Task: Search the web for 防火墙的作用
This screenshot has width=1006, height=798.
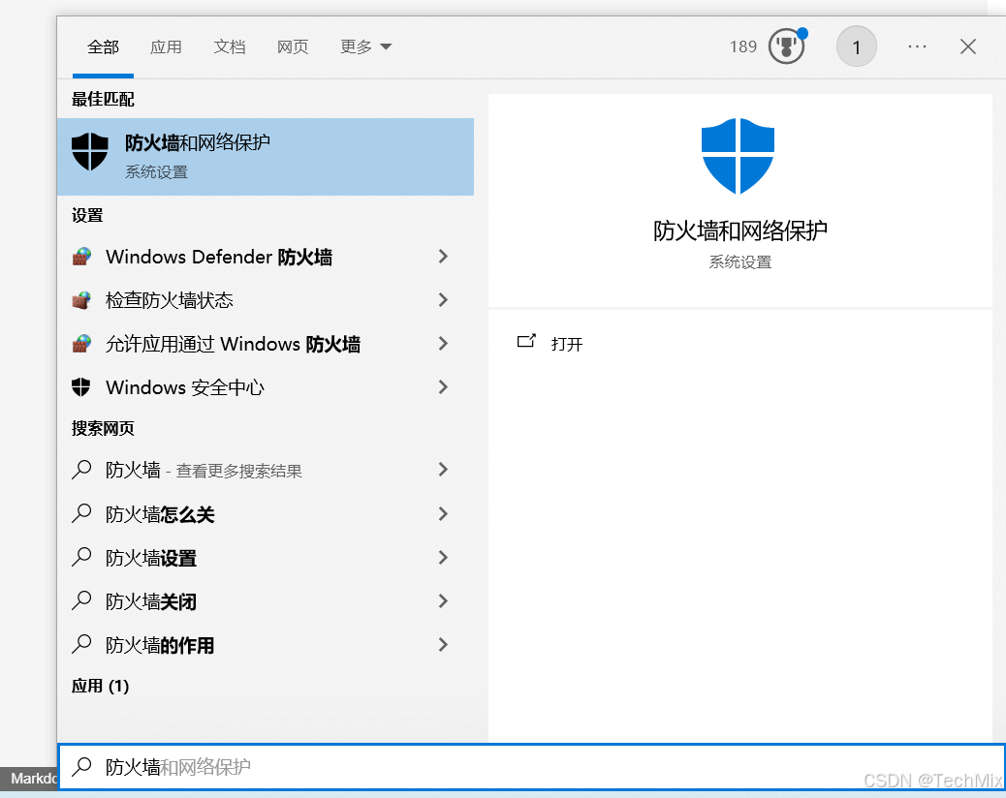Action: click(266, 644)
